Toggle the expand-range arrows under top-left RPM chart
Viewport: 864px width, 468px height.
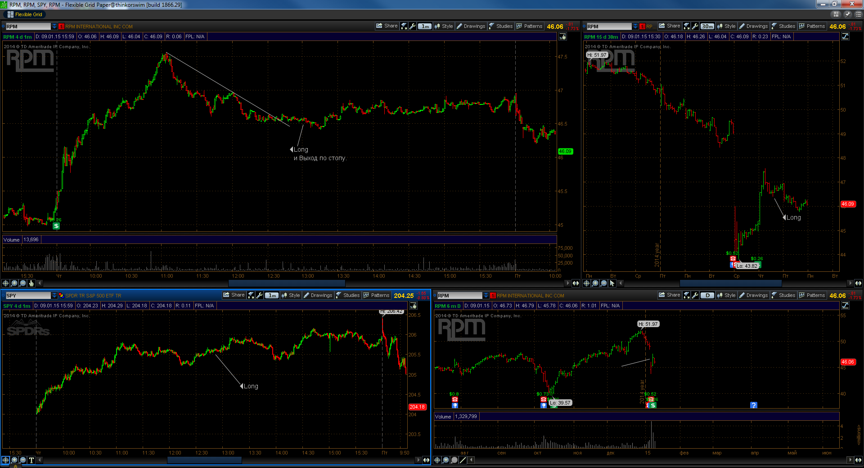click(x=576, y=283)
